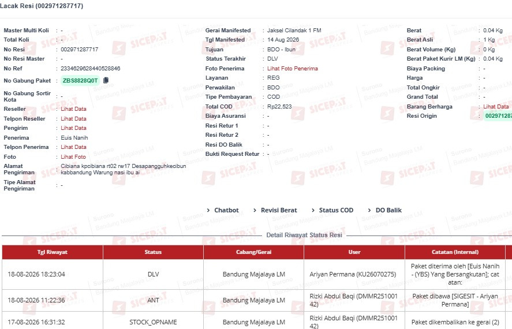Viewport: 512px width, 329px height.
Task: Select Gerai Manifested value Jaksel Cilandak 1 FM
Action: pos(294,31)
